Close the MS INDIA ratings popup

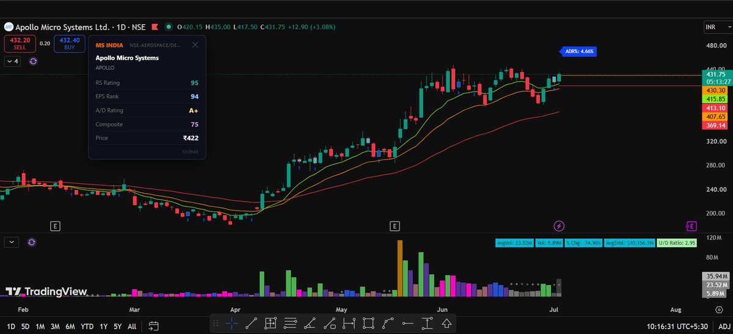pyautogui.click(x=195, y=45)
